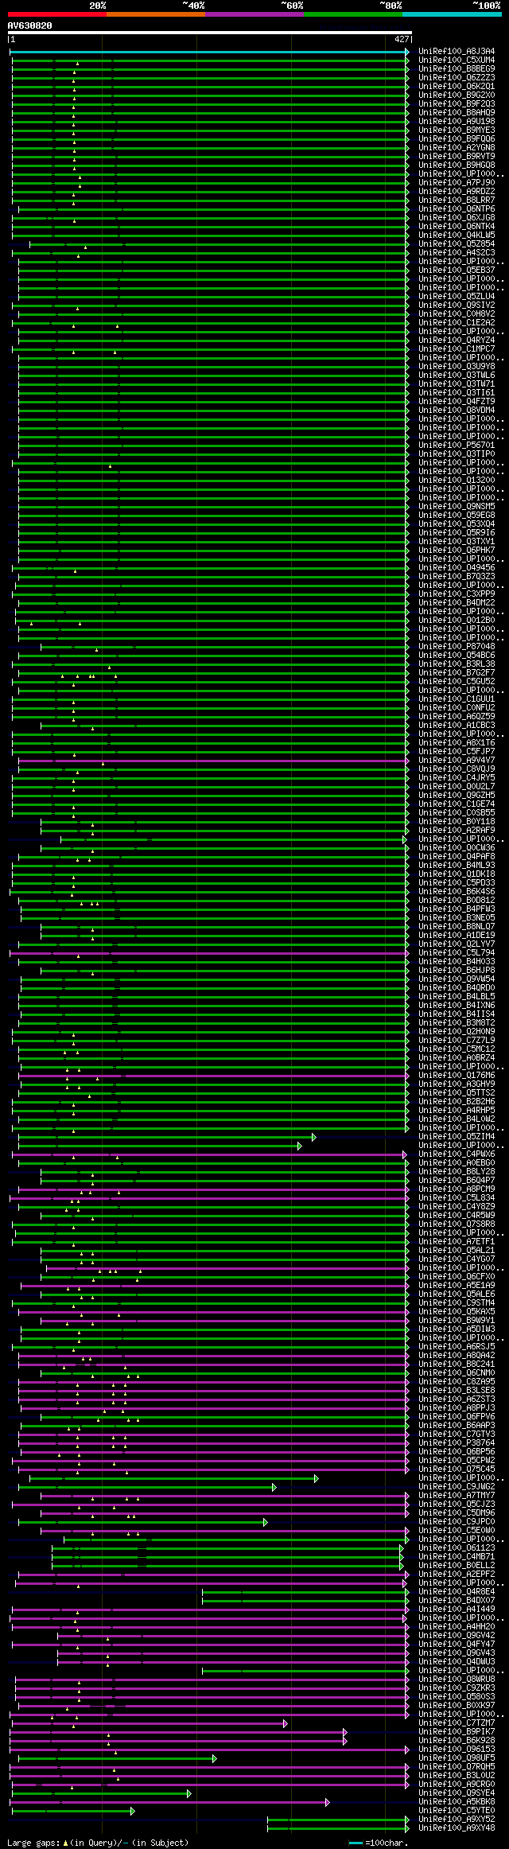Open hit UniRef100_B9G2X0
The image size is (509, 1849).
(457, 95)
